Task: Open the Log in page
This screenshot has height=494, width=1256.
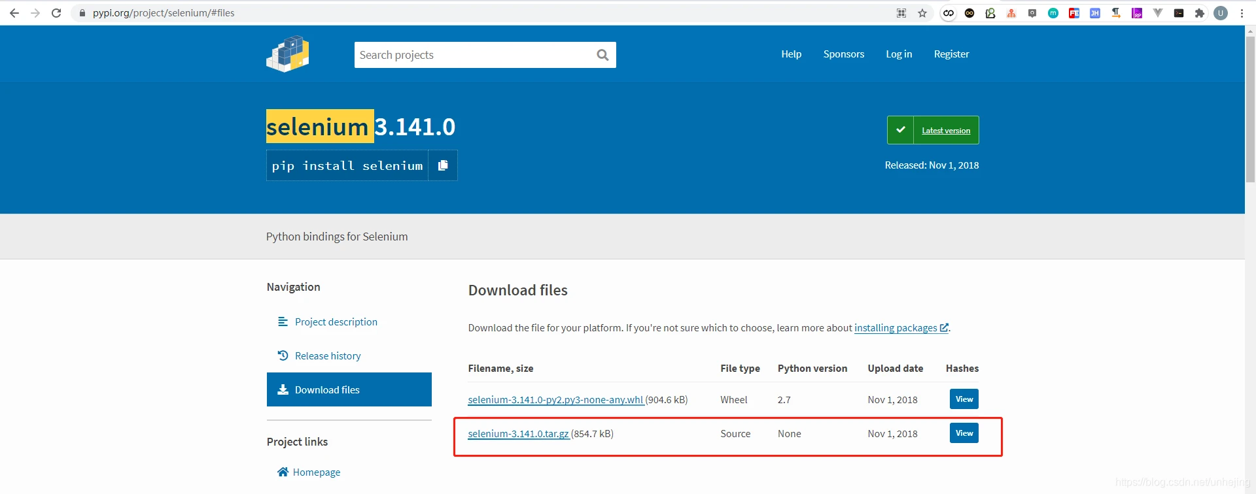Action: point(899,54)
